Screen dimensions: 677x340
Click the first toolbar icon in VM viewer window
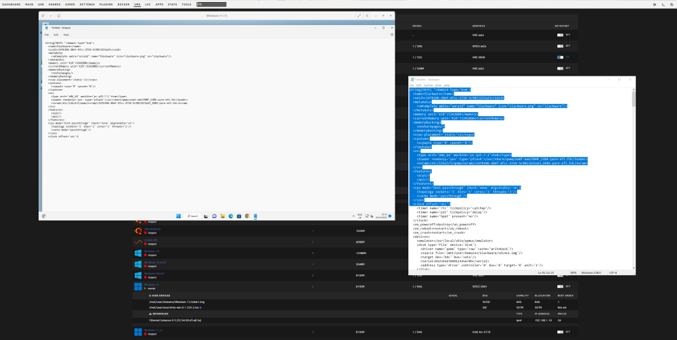[x=43, y=16]
